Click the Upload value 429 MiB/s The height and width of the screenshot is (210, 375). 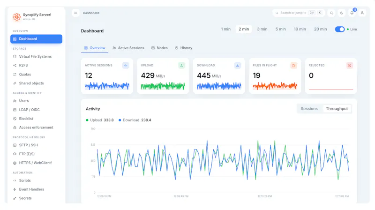coord(153,75)
